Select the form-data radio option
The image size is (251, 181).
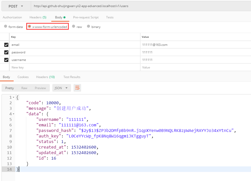click(6, 26)
